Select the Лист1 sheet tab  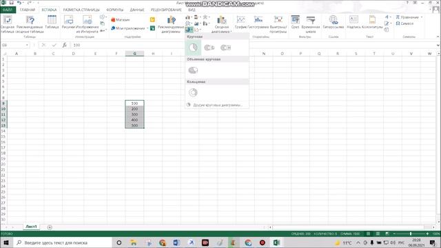pos(31,227)
